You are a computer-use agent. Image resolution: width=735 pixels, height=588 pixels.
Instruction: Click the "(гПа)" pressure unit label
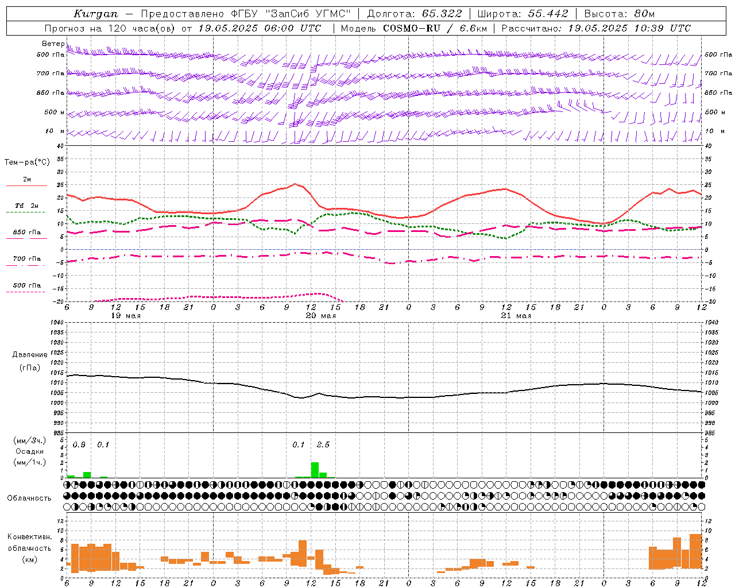tap(30, 368)
